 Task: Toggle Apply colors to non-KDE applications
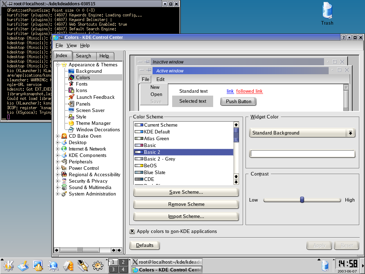pyautogui.click(x=132, y=231)
